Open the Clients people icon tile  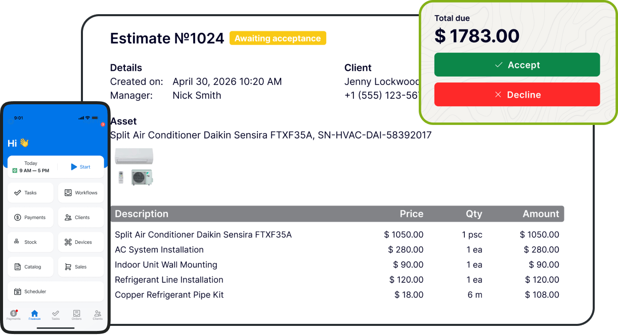click(81, 218)
